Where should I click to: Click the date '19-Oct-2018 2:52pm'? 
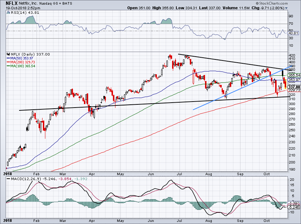(23, 8)
